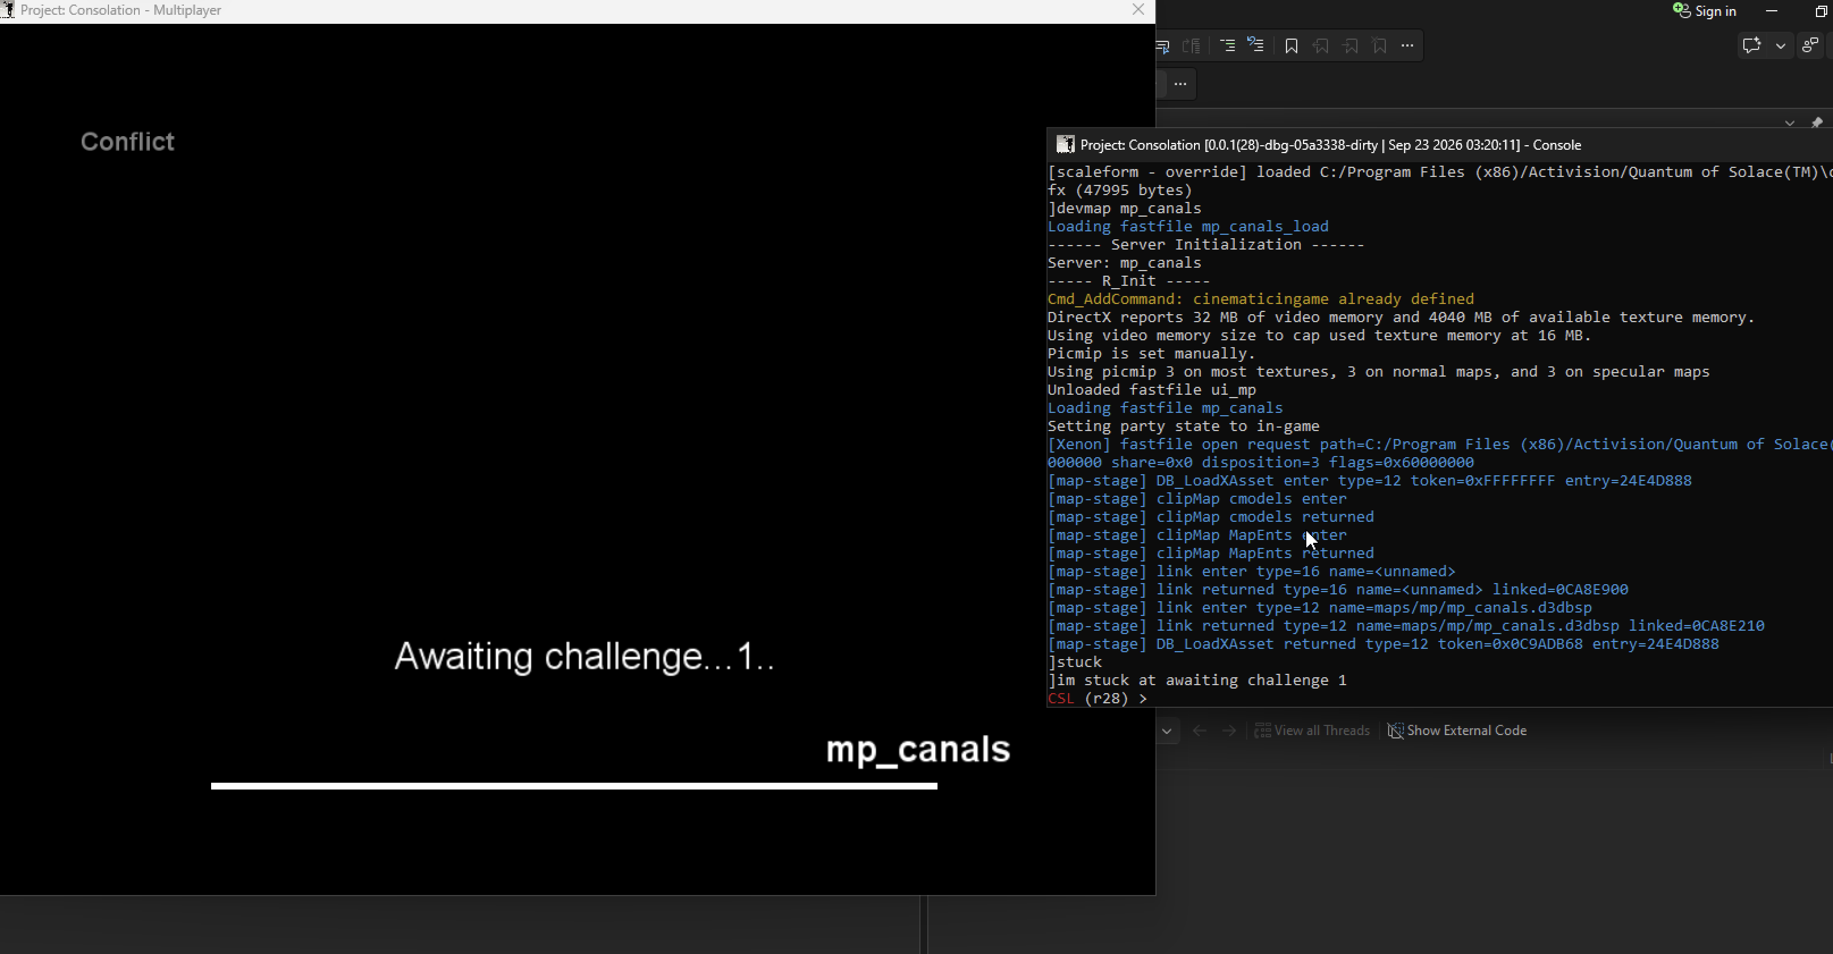Click the undo indent lines icon
The width and height of the screenshot is (1833, 954).
tap(1256, 45)
